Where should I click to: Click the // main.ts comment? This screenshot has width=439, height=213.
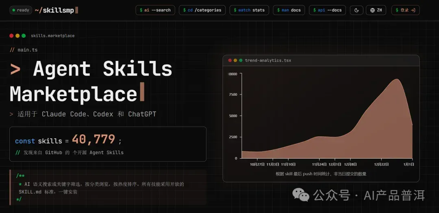(x=24, y=50)
